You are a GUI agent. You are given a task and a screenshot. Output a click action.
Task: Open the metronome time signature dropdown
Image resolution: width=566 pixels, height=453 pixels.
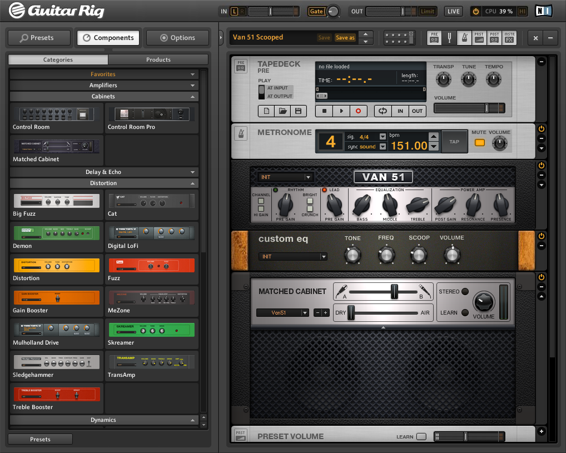(x=383, y=136)
